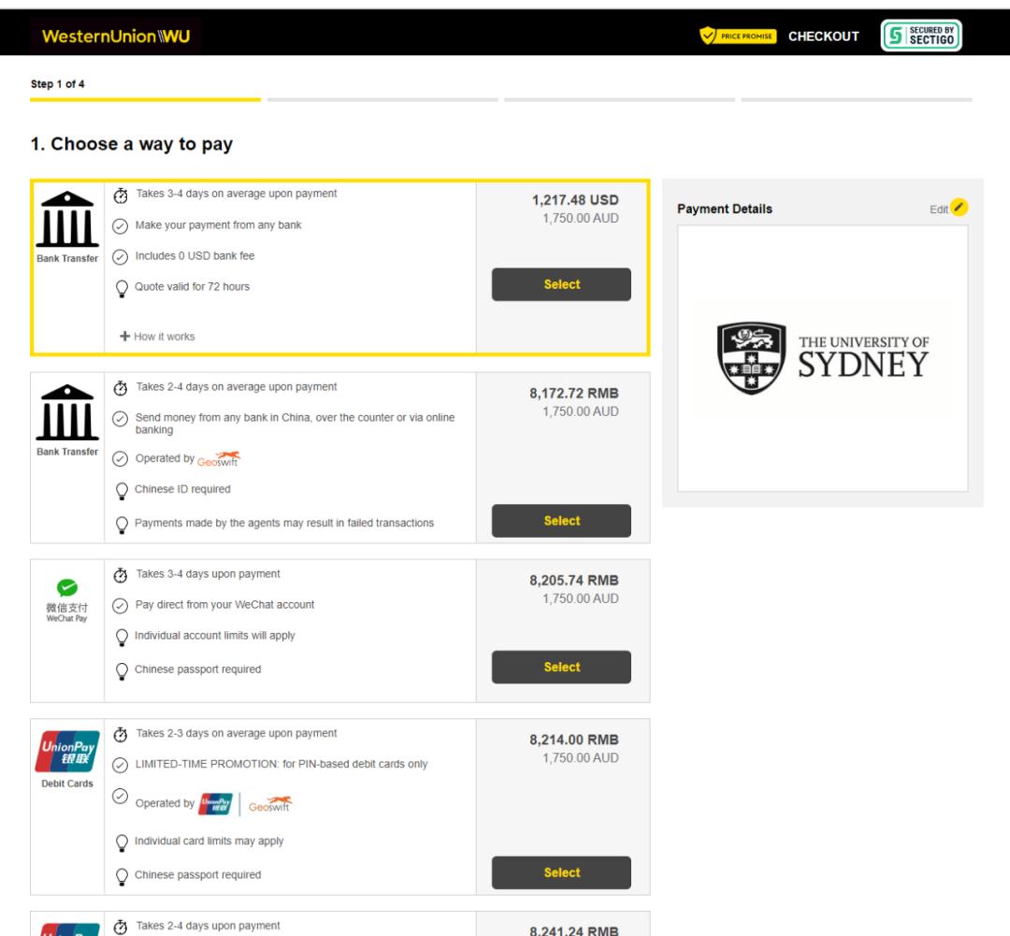Click the yellow pencil Edit icon
This screenshot has height=936, width=1010.
coord(959,208)
